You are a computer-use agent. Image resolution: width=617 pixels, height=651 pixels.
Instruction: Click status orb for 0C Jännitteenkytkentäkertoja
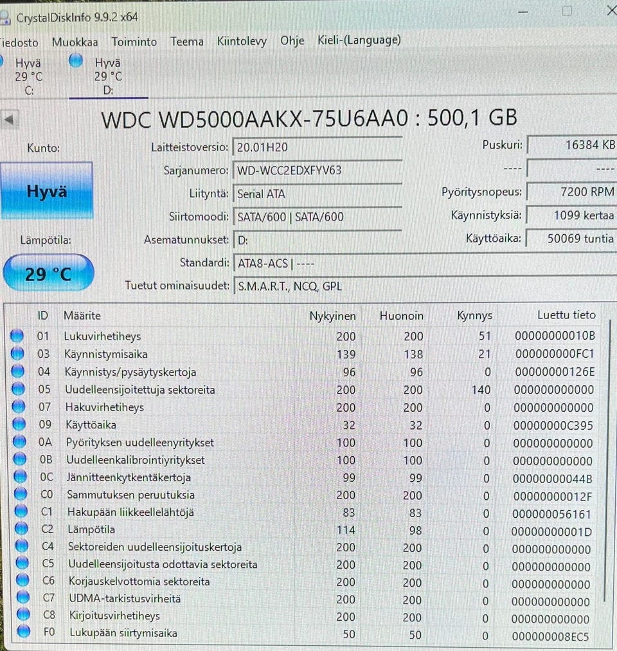click(21, 477)
